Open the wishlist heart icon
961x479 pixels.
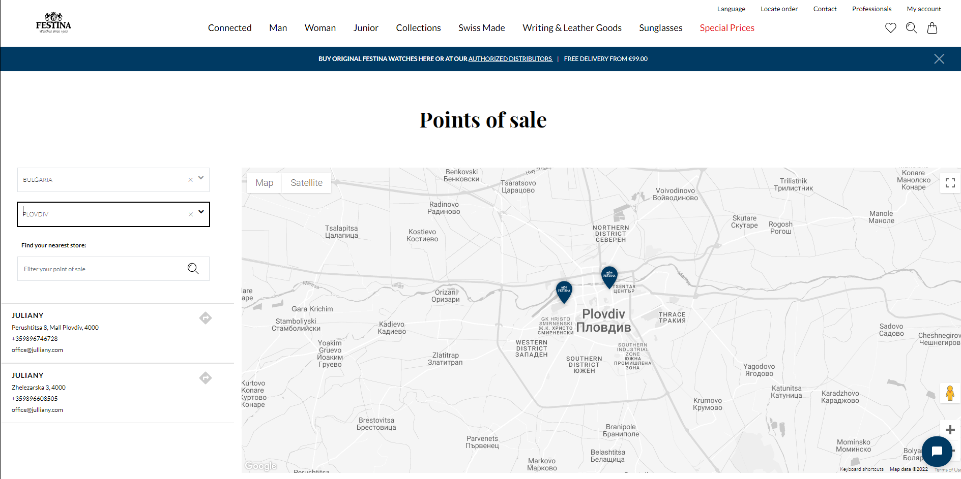point(890,28)
